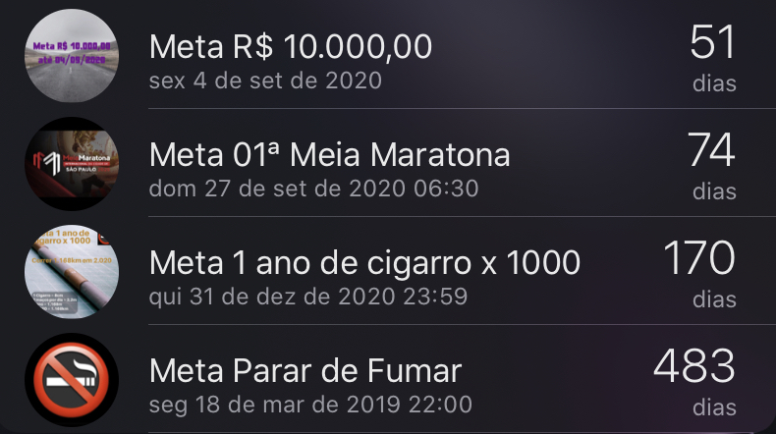Click the date sex 4 de set de 2020

click(265, 80)
